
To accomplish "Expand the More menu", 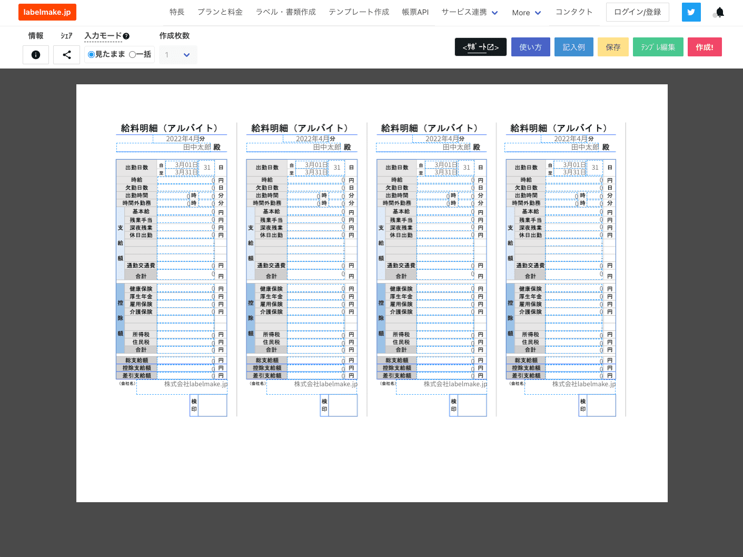I will [x=526, y=13].
